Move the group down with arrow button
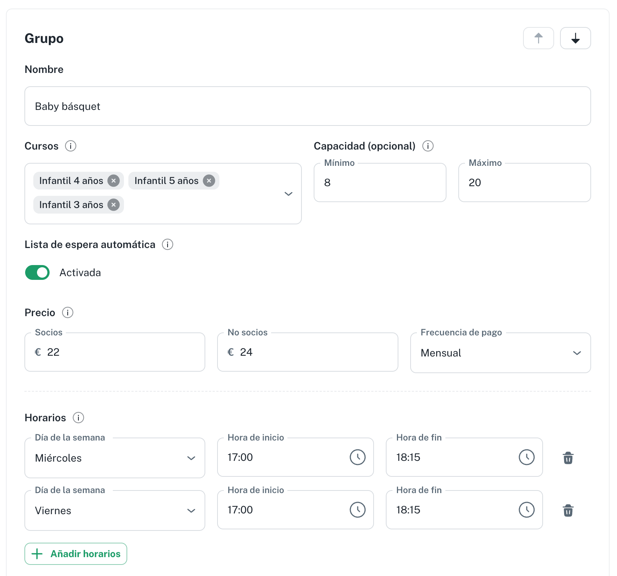Viewport: 617px width, 576px height. 575,38
